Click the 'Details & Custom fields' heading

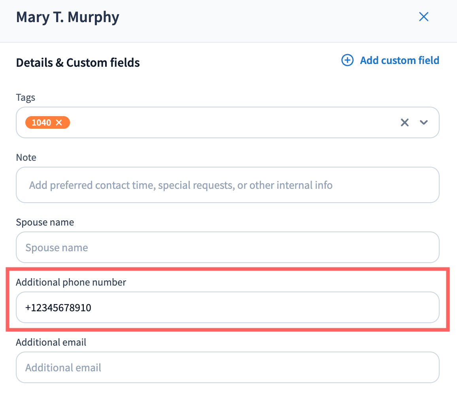(78, 63)
